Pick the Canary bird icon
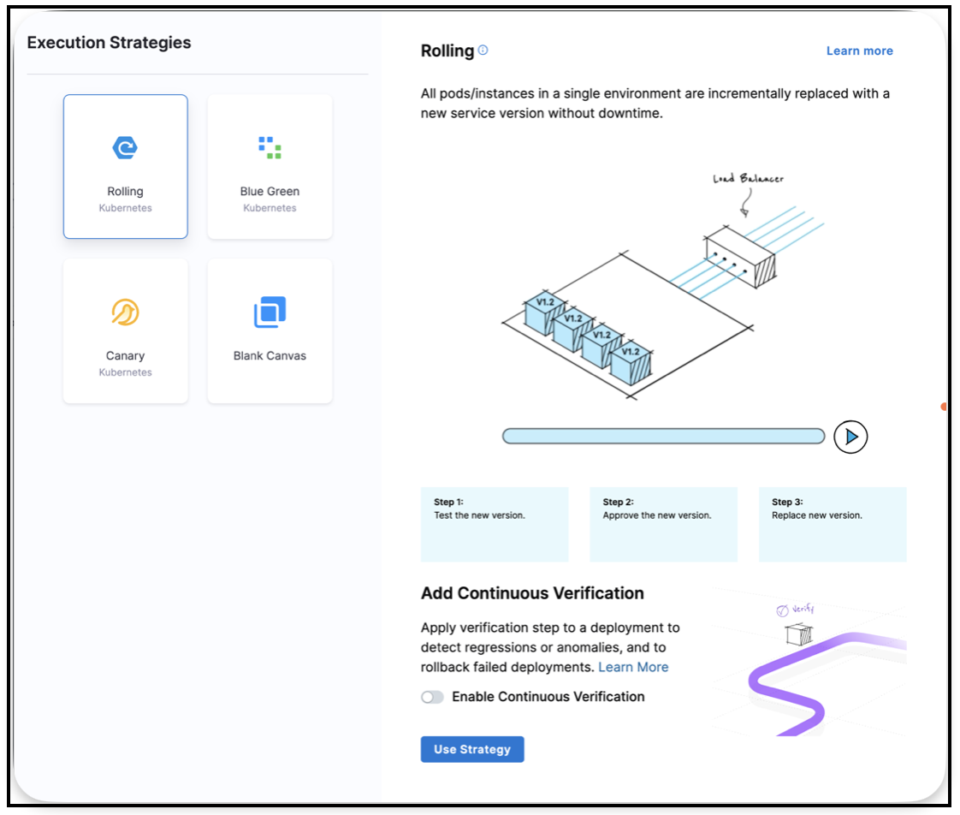Screen dimensions: 960x815 pos(125,312)
